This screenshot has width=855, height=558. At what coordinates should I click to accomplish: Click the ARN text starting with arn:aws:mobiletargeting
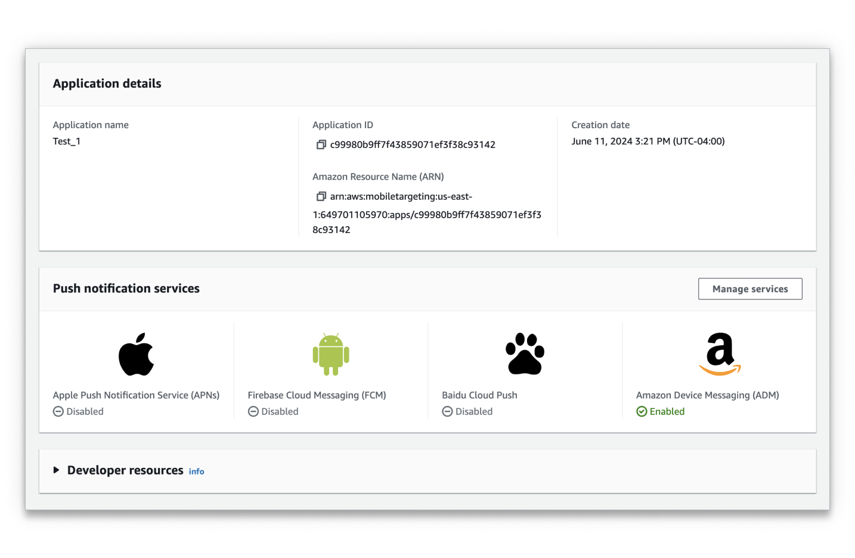[401, 197]
